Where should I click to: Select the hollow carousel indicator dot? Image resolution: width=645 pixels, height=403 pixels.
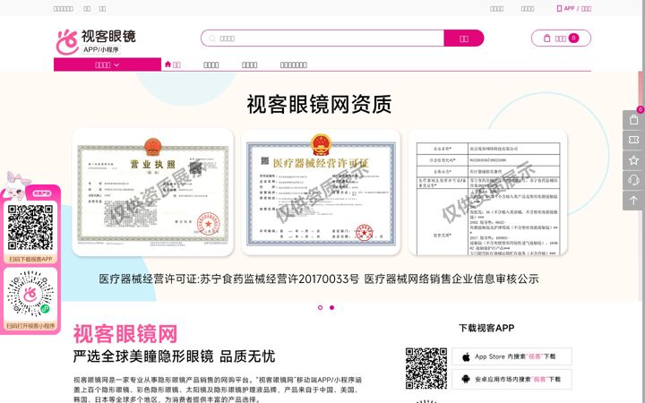320,307
